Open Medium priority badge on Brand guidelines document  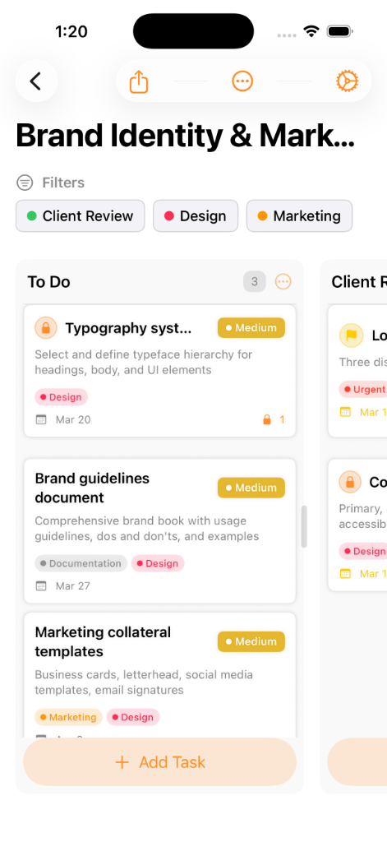(x=251, y=488)
